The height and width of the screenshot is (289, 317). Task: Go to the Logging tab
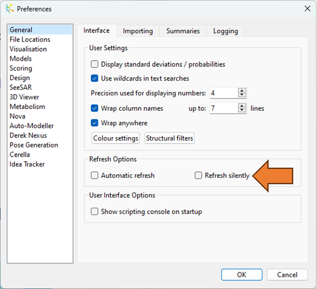click(x=225, y=31)
